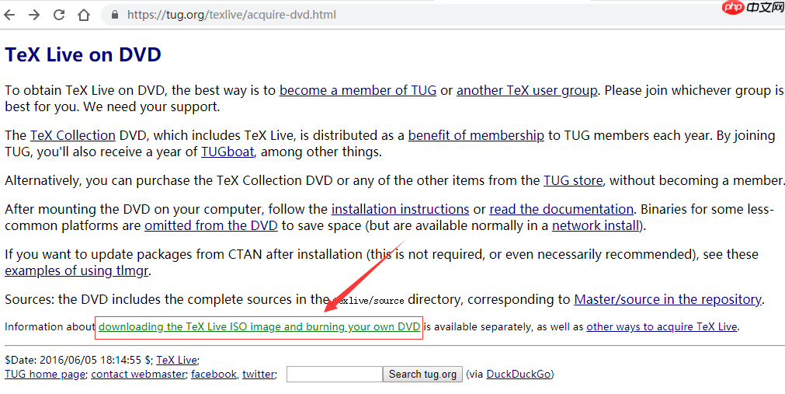Click the 'Search tug.org' button
The width and height of the screenshot is (785, 394).
pos(422,374)
